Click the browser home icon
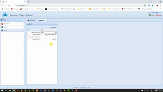The height and width of the screenshot is (92, 163). click(x=12, y=6)
